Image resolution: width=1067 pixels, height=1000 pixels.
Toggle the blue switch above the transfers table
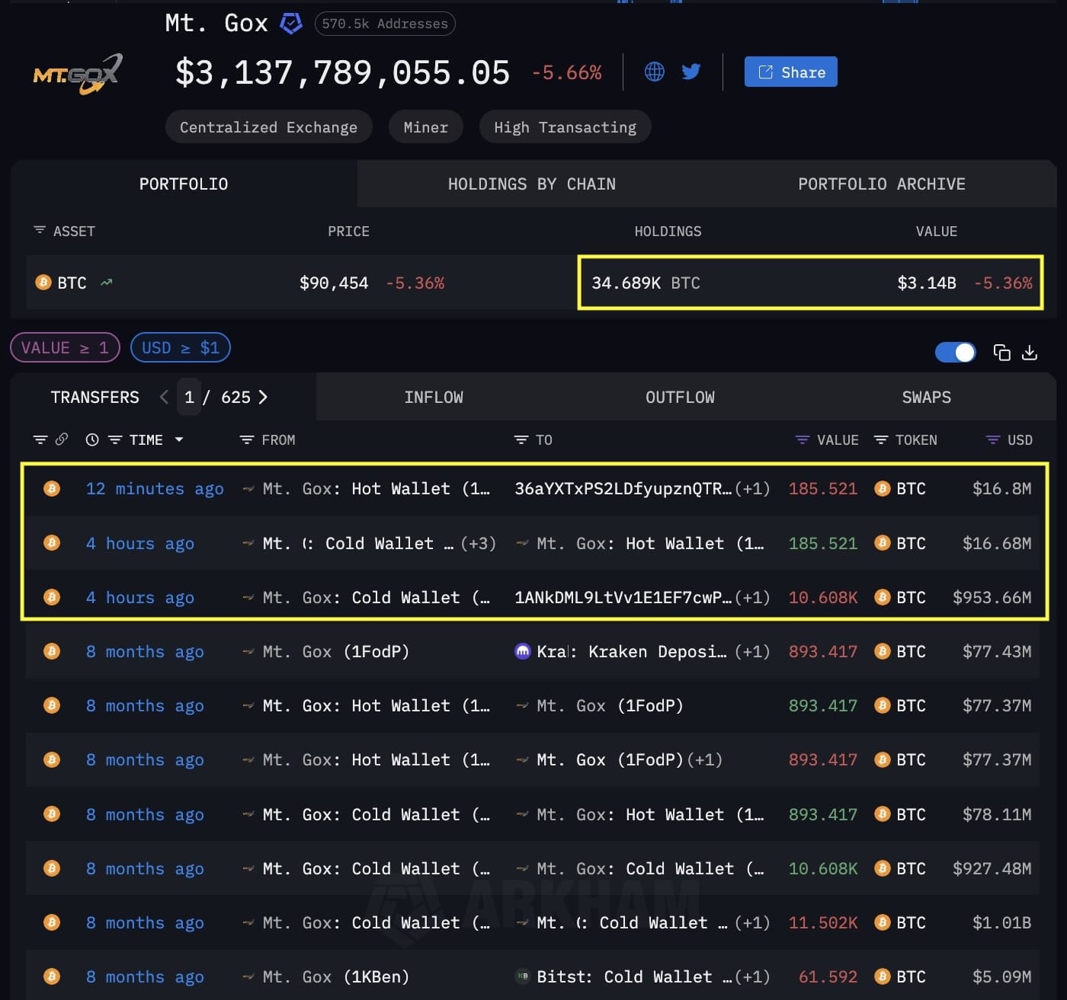955,352
